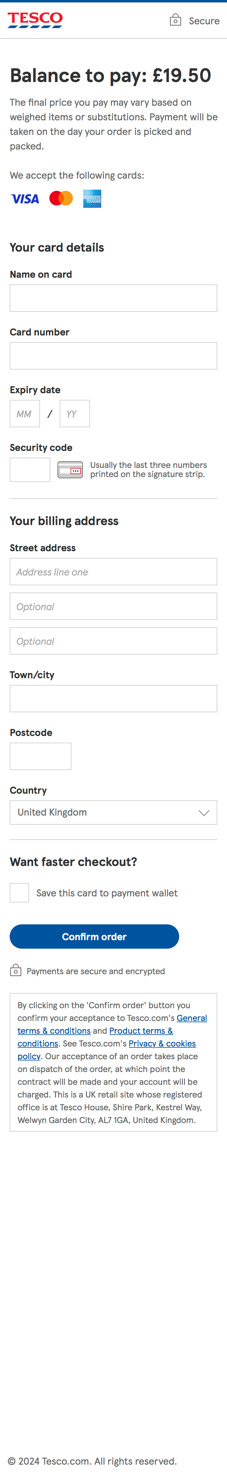Focus the Postcode input field
This screenshot has width=227, height=1478.
click(41, 756)
